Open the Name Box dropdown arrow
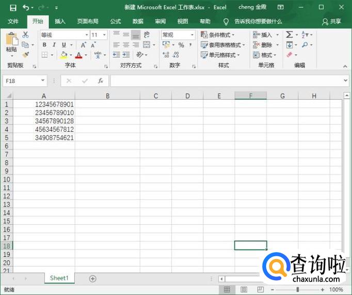 [x=43, y=81]
